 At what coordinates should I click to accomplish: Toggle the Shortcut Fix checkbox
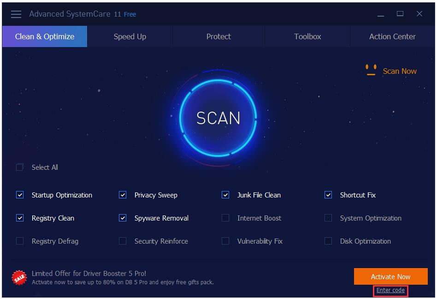pos(328,195)
